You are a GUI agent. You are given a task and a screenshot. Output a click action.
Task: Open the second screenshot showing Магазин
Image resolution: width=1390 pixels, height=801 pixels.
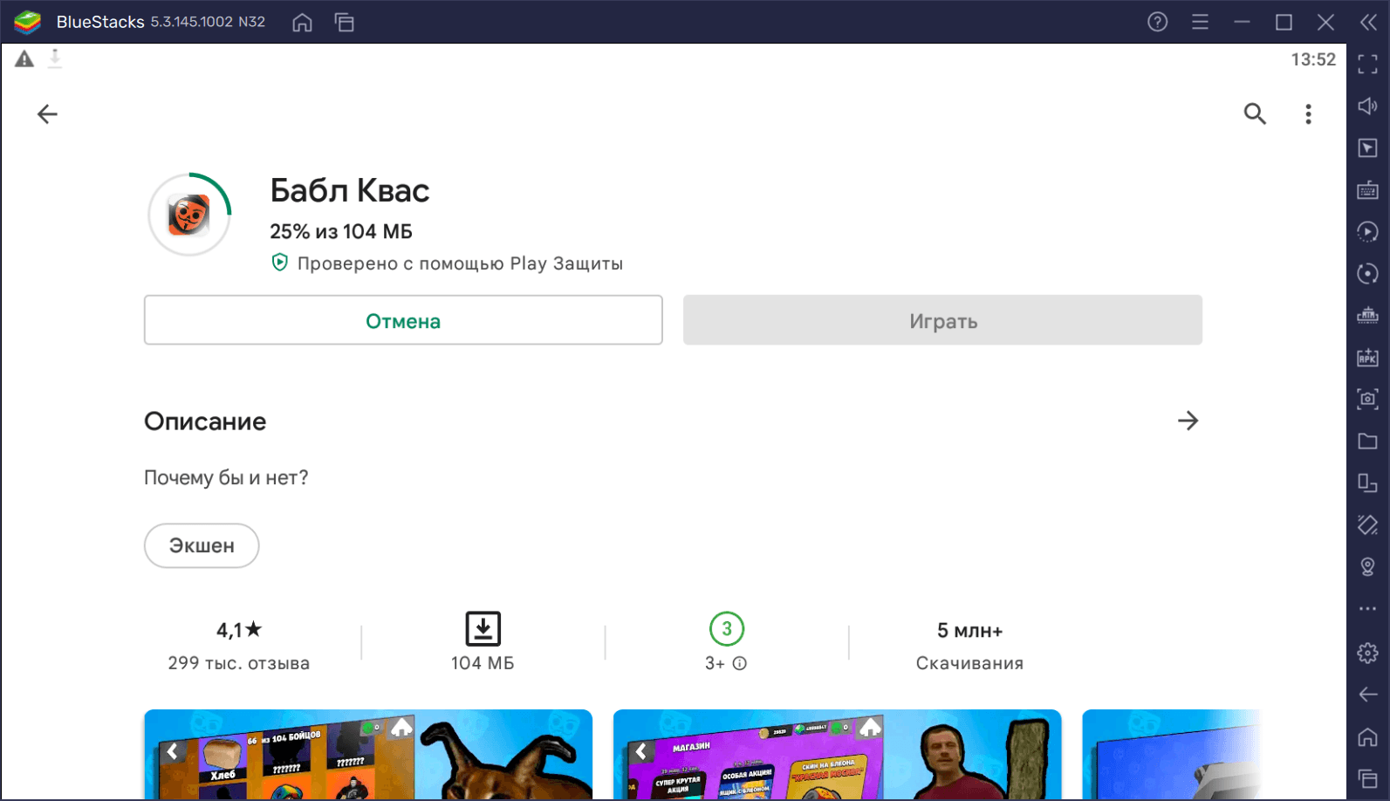(x=837, y=754)
